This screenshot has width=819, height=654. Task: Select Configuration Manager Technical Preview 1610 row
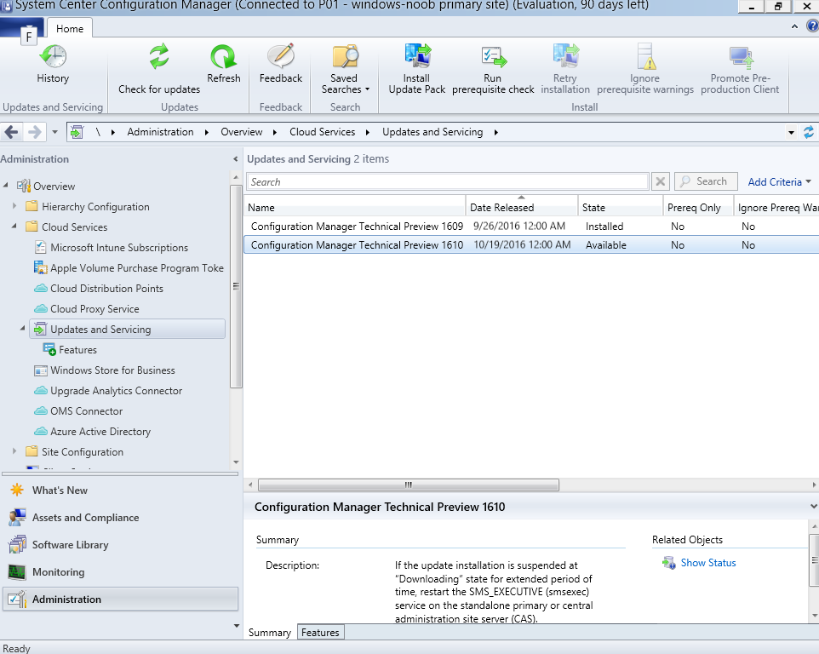click(531, 245)
